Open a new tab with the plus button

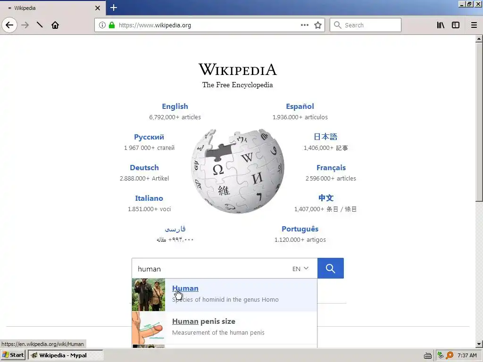pos(114,8)
